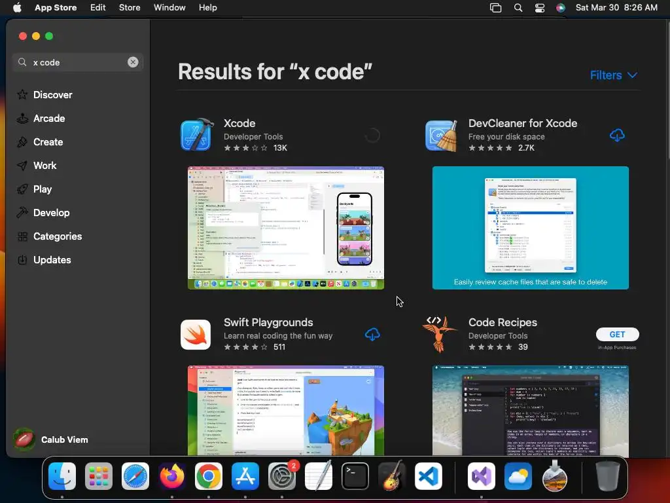Click the Swift Playgrounds 511 rating
Viewport: 670px width, 503px height.
(x=255, y=347)
